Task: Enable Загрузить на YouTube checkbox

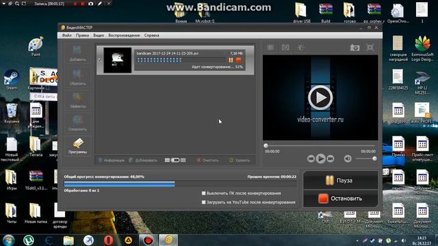Action: [204, 202]
